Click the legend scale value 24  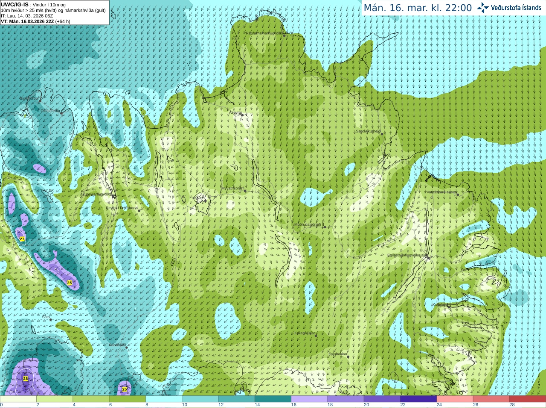[x=439, y=405]
